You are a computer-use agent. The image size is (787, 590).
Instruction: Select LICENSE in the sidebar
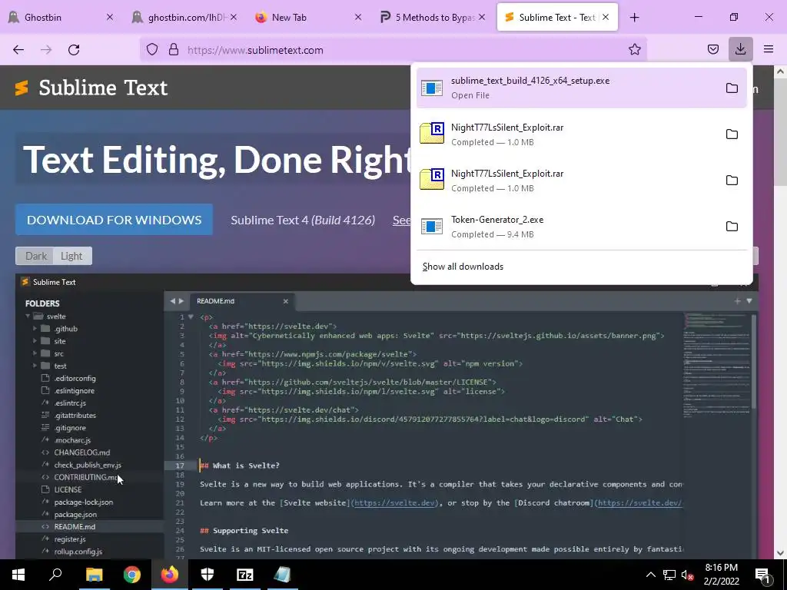tap(68, 489)
